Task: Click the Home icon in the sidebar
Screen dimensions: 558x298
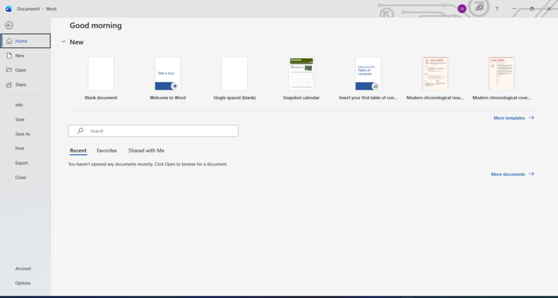Action: click(x=8, y=41)
